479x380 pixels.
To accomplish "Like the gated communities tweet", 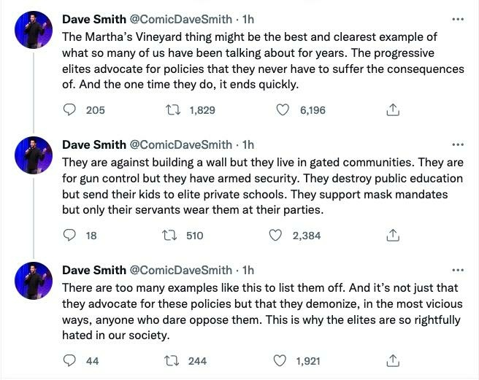I will [x=276, y=236].
